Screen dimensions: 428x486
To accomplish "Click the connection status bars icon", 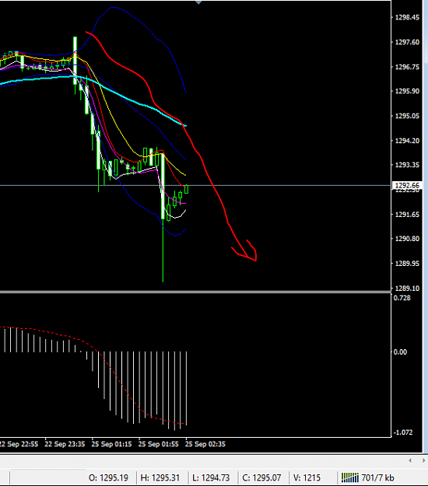I will 350,477.
